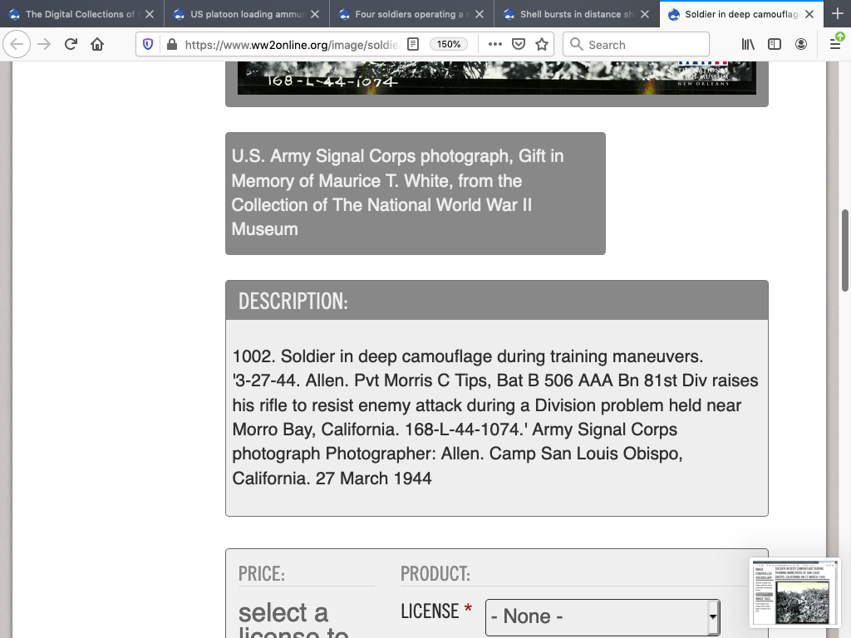Close the Shell bursts in distance tab
This screenshot has width=851, height=638.
coord(644,14)
